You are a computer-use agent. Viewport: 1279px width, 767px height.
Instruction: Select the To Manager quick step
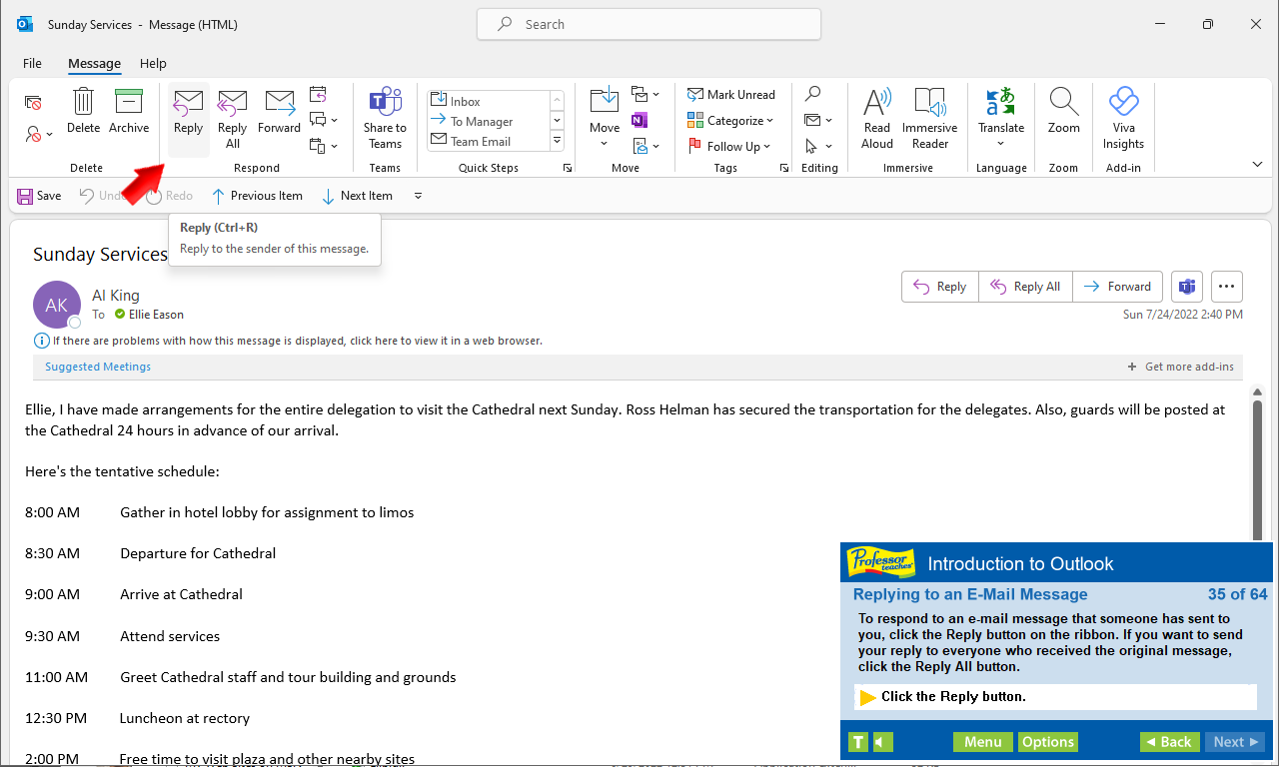pos(488,121)
